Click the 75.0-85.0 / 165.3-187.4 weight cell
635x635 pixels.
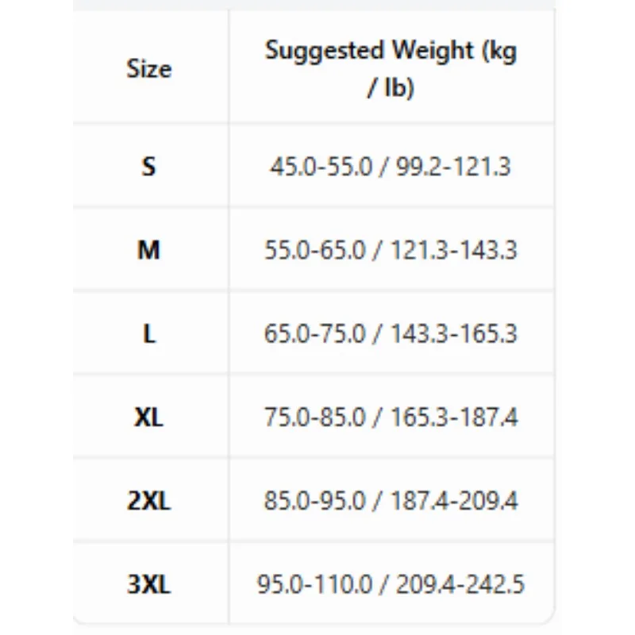pos(391,418)
